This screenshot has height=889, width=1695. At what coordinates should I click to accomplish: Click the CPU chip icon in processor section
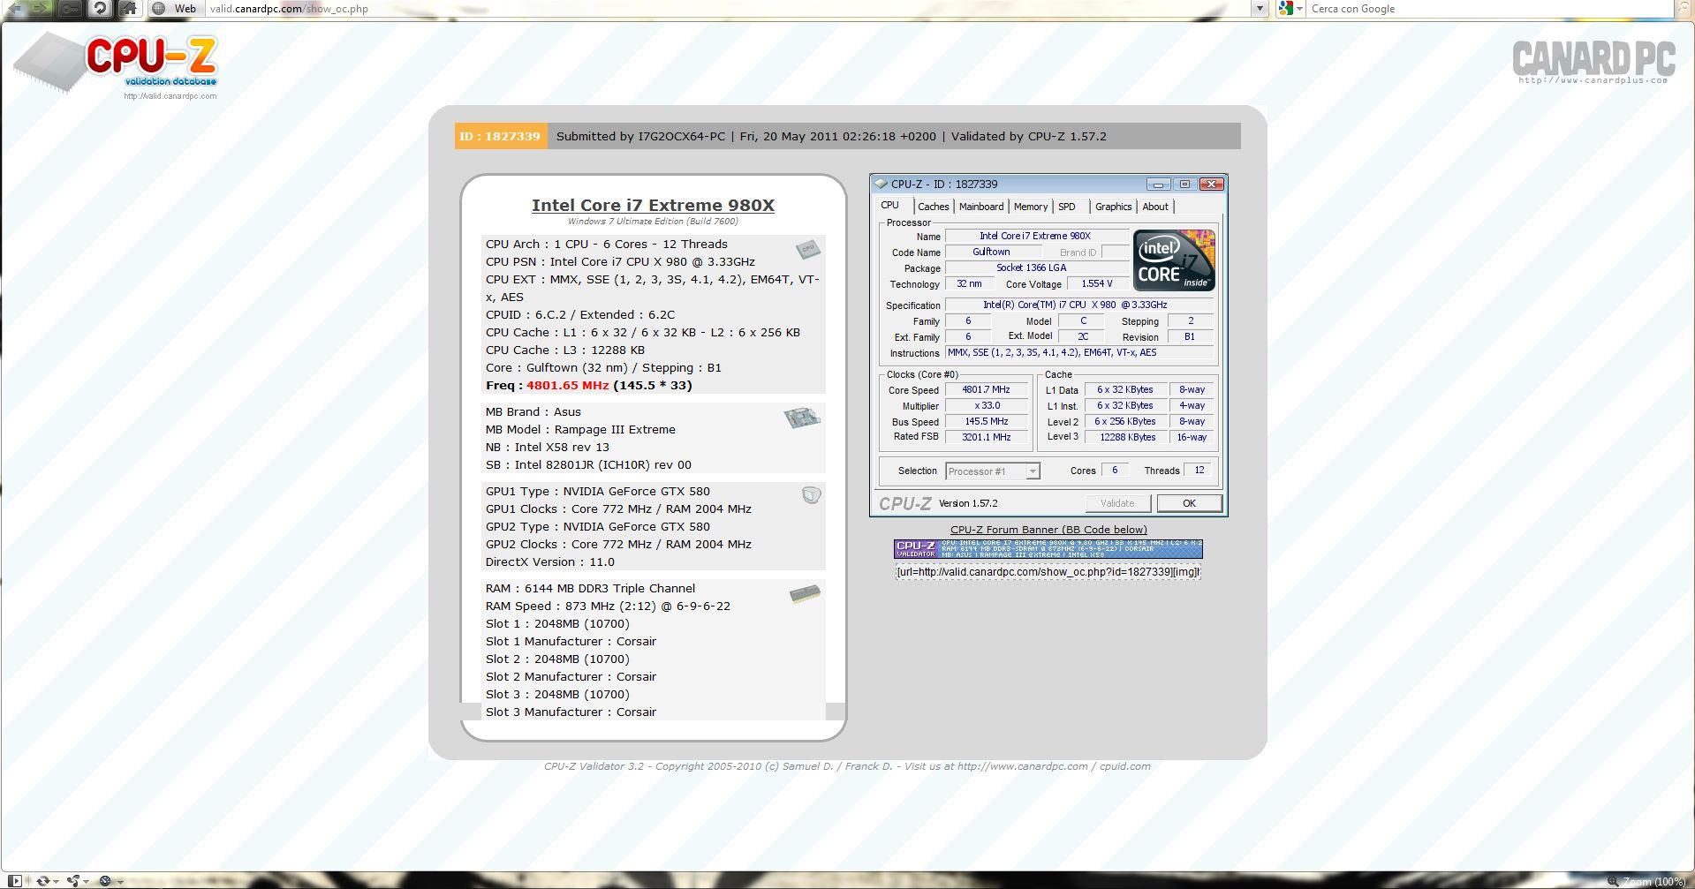pyautogui.click(x=807, y=250)
